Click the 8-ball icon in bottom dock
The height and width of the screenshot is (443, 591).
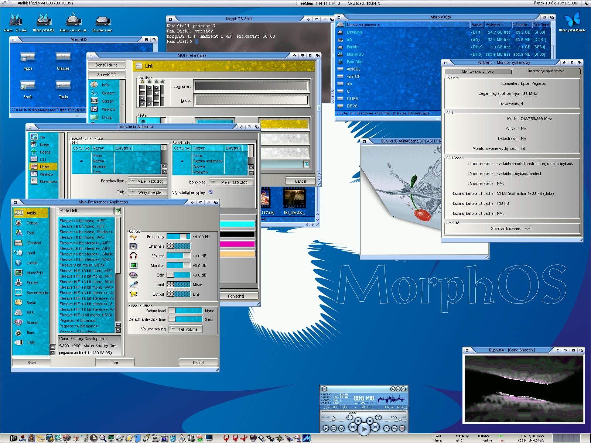point(253,438)
